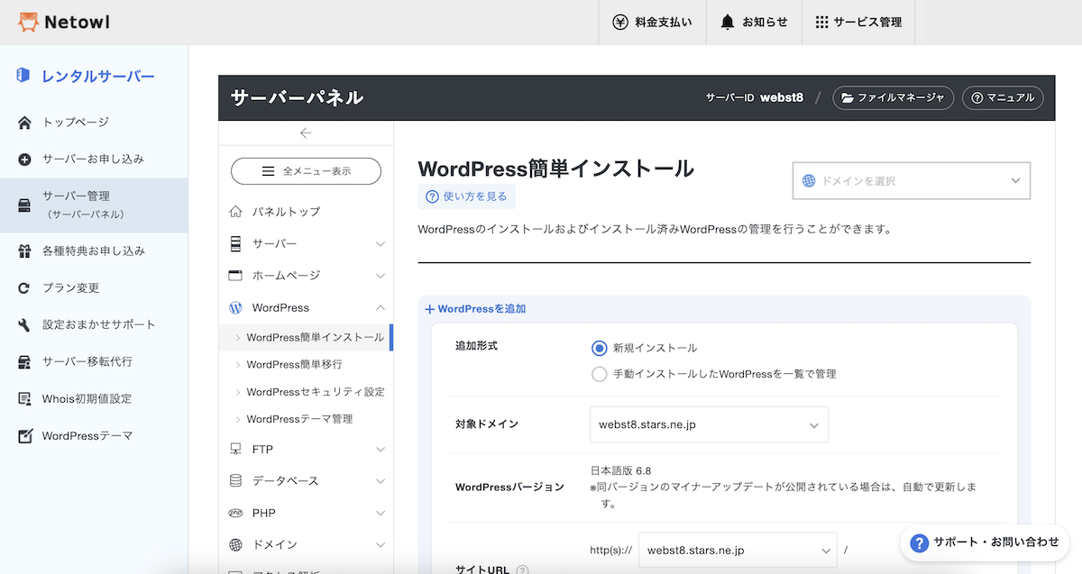This screenshot has height=574, width=1082.
Task: Click the サーバーお申し込み plus icon
Action: [x=24, y=159]
